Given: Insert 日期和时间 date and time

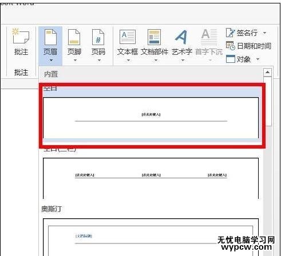Looking at the screenshot, I should 248,46.
